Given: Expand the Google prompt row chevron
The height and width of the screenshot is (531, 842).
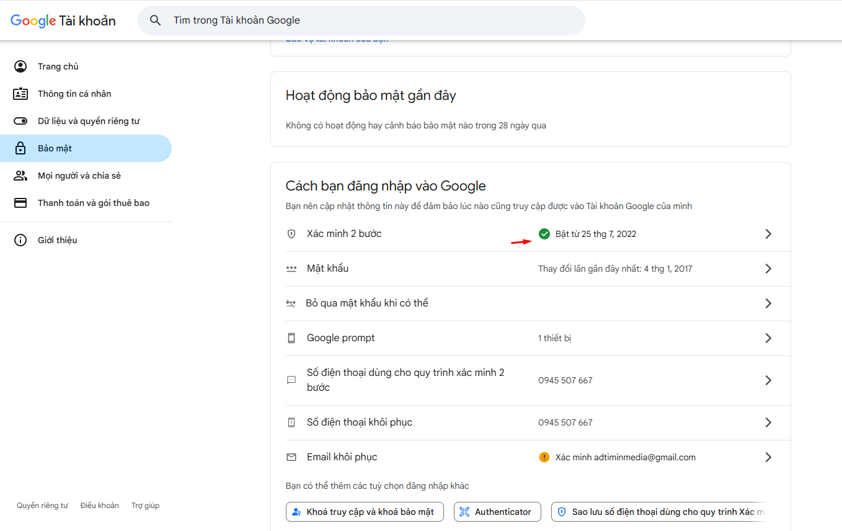Looking at the screenshot, I should coord(768,338).
